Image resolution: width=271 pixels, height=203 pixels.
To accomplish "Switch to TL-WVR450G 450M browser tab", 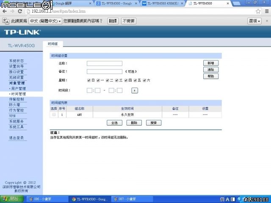I will pyautogui.click(x=163, y=3).
